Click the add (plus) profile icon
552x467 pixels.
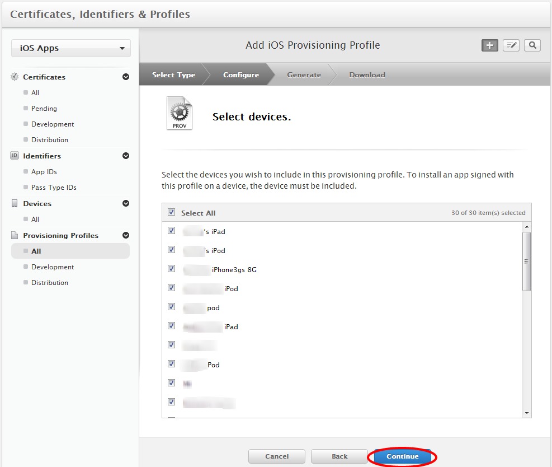[x=490, y=46]
